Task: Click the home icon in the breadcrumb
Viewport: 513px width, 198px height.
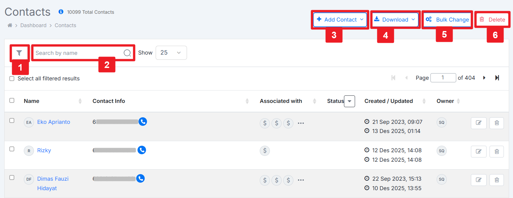Action: (10, 25)
